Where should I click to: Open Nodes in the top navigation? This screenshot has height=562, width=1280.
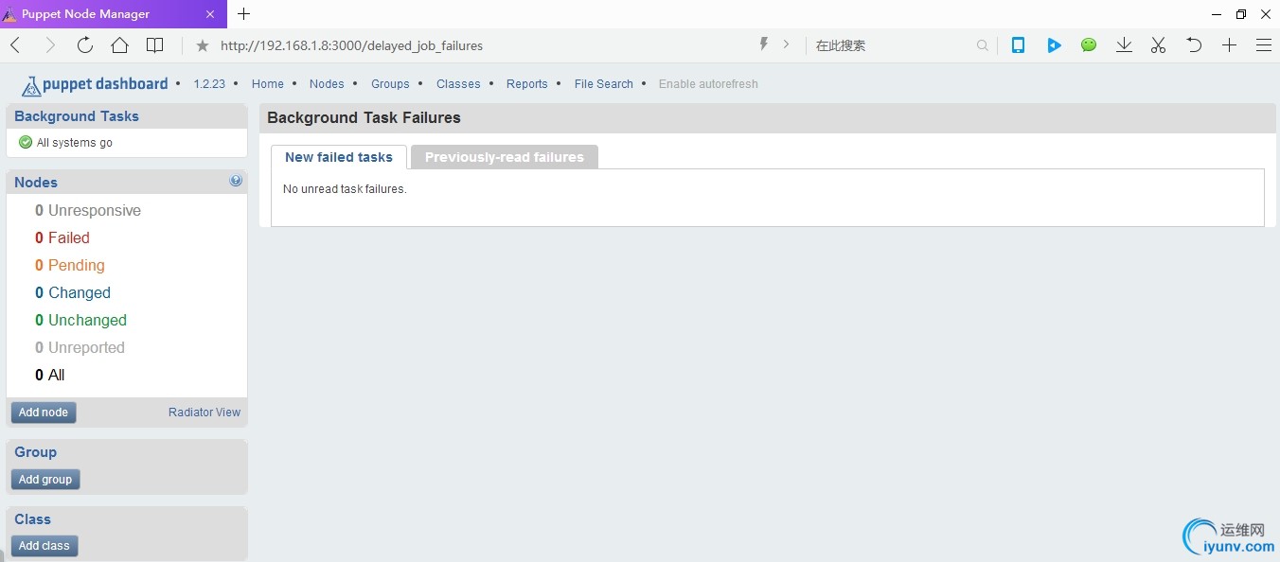[327, 84]
